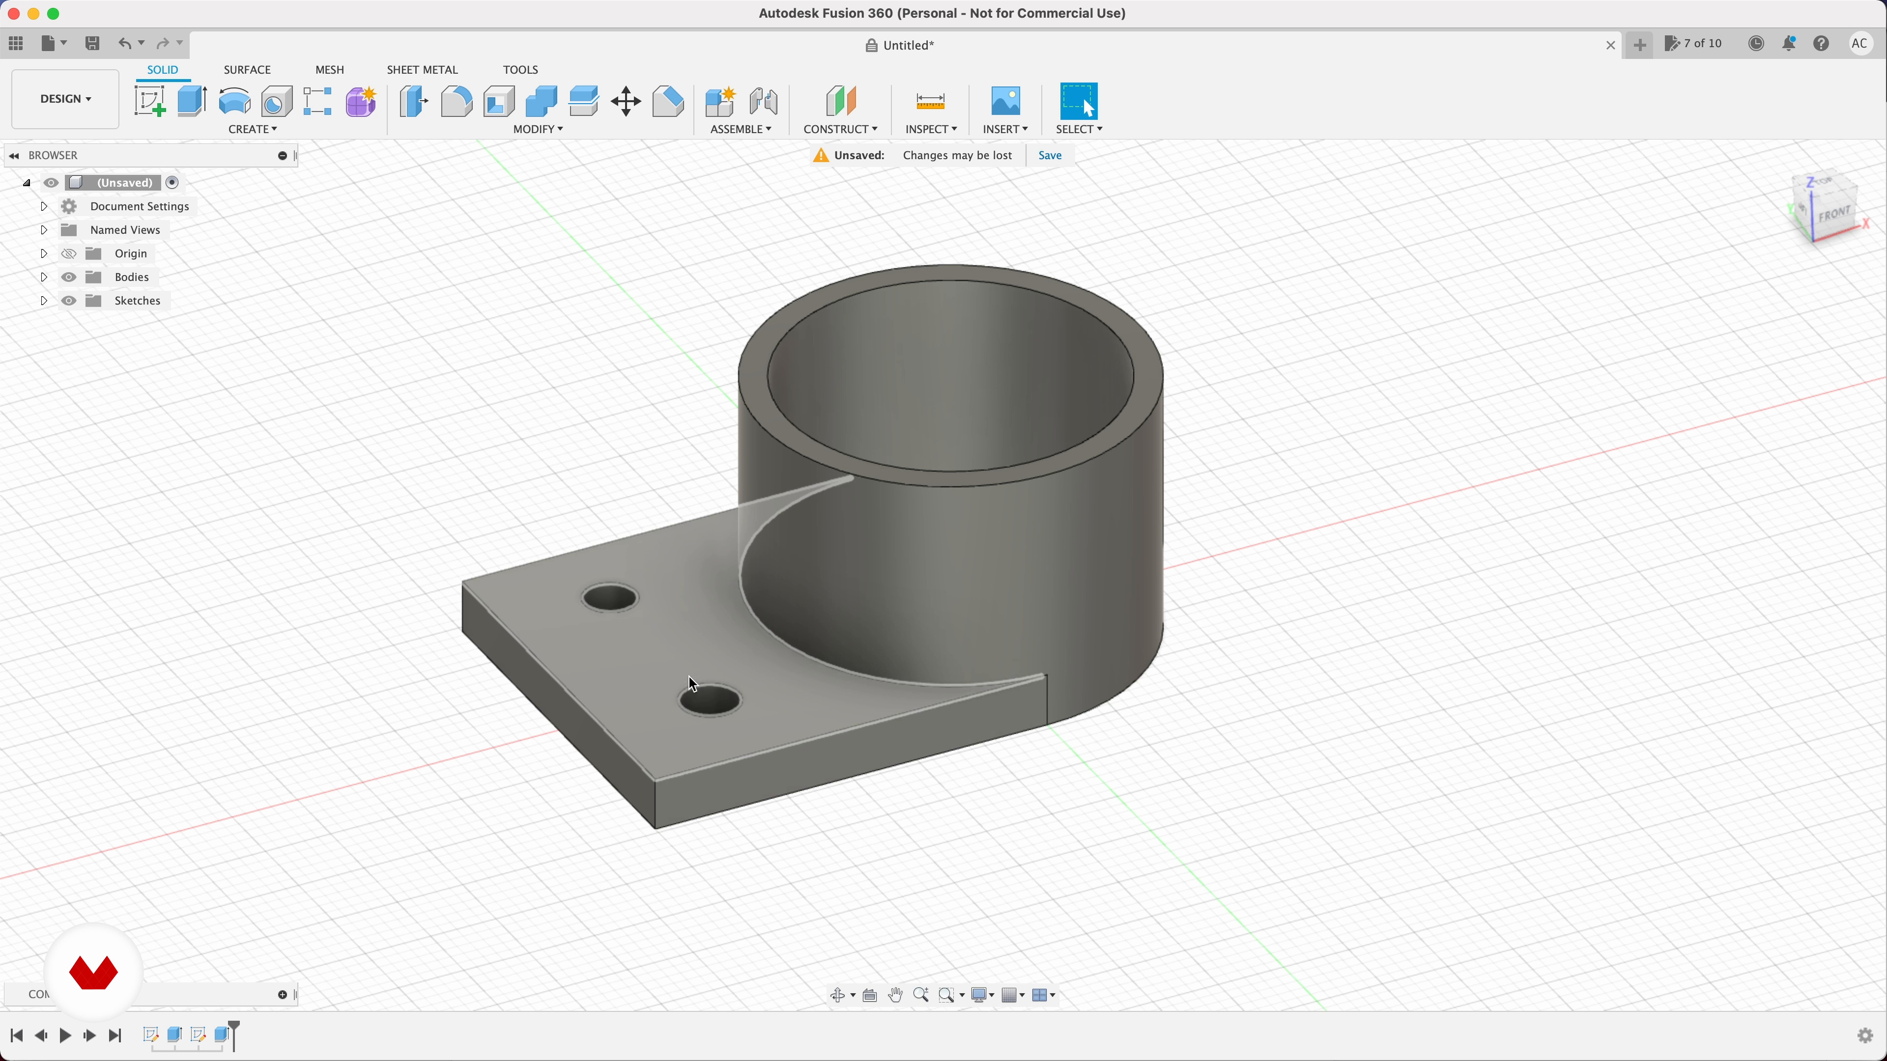Collapse the BROWSER panel arrows
1887x1061 pixels.
point(14,155)
